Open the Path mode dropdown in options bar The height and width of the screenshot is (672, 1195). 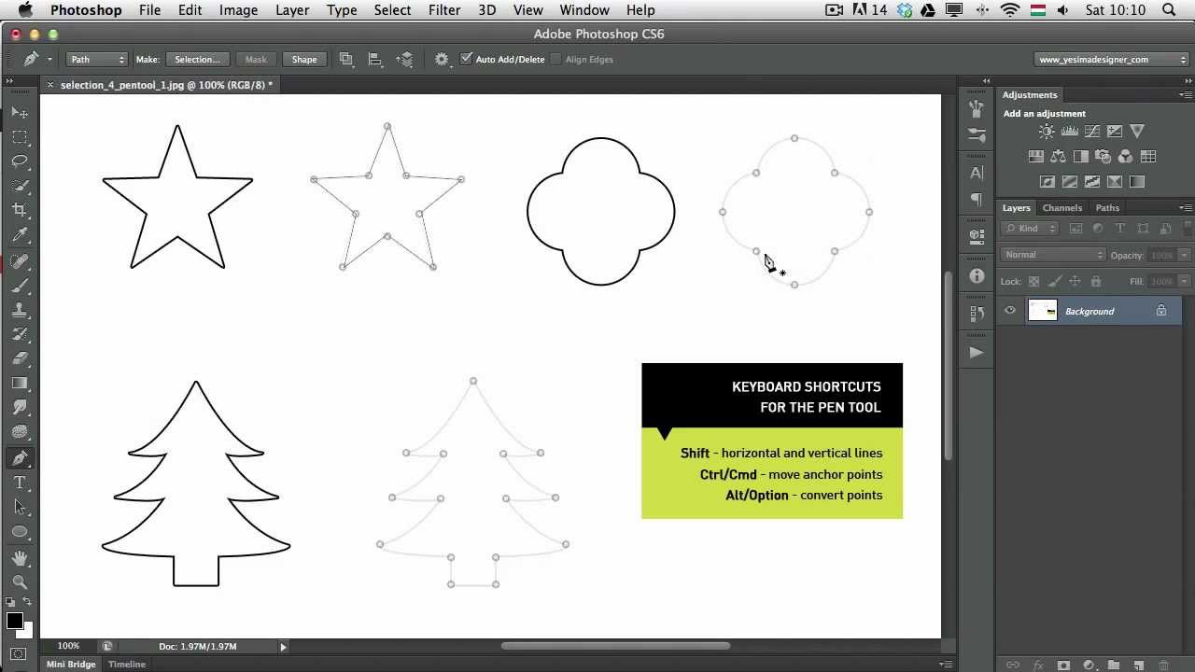tap(96, 59)
